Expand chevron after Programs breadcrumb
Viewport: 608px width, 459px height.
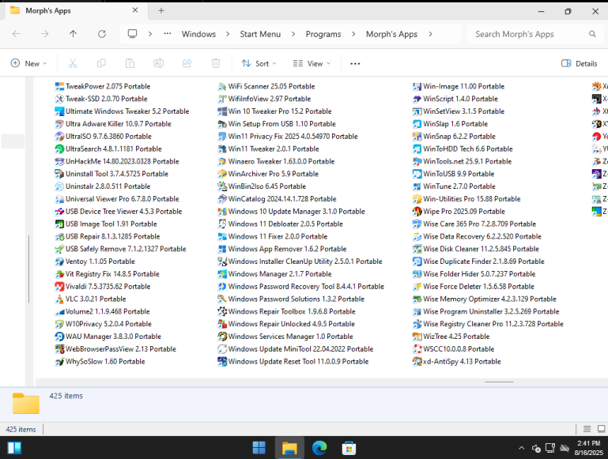tap(353, 34)
